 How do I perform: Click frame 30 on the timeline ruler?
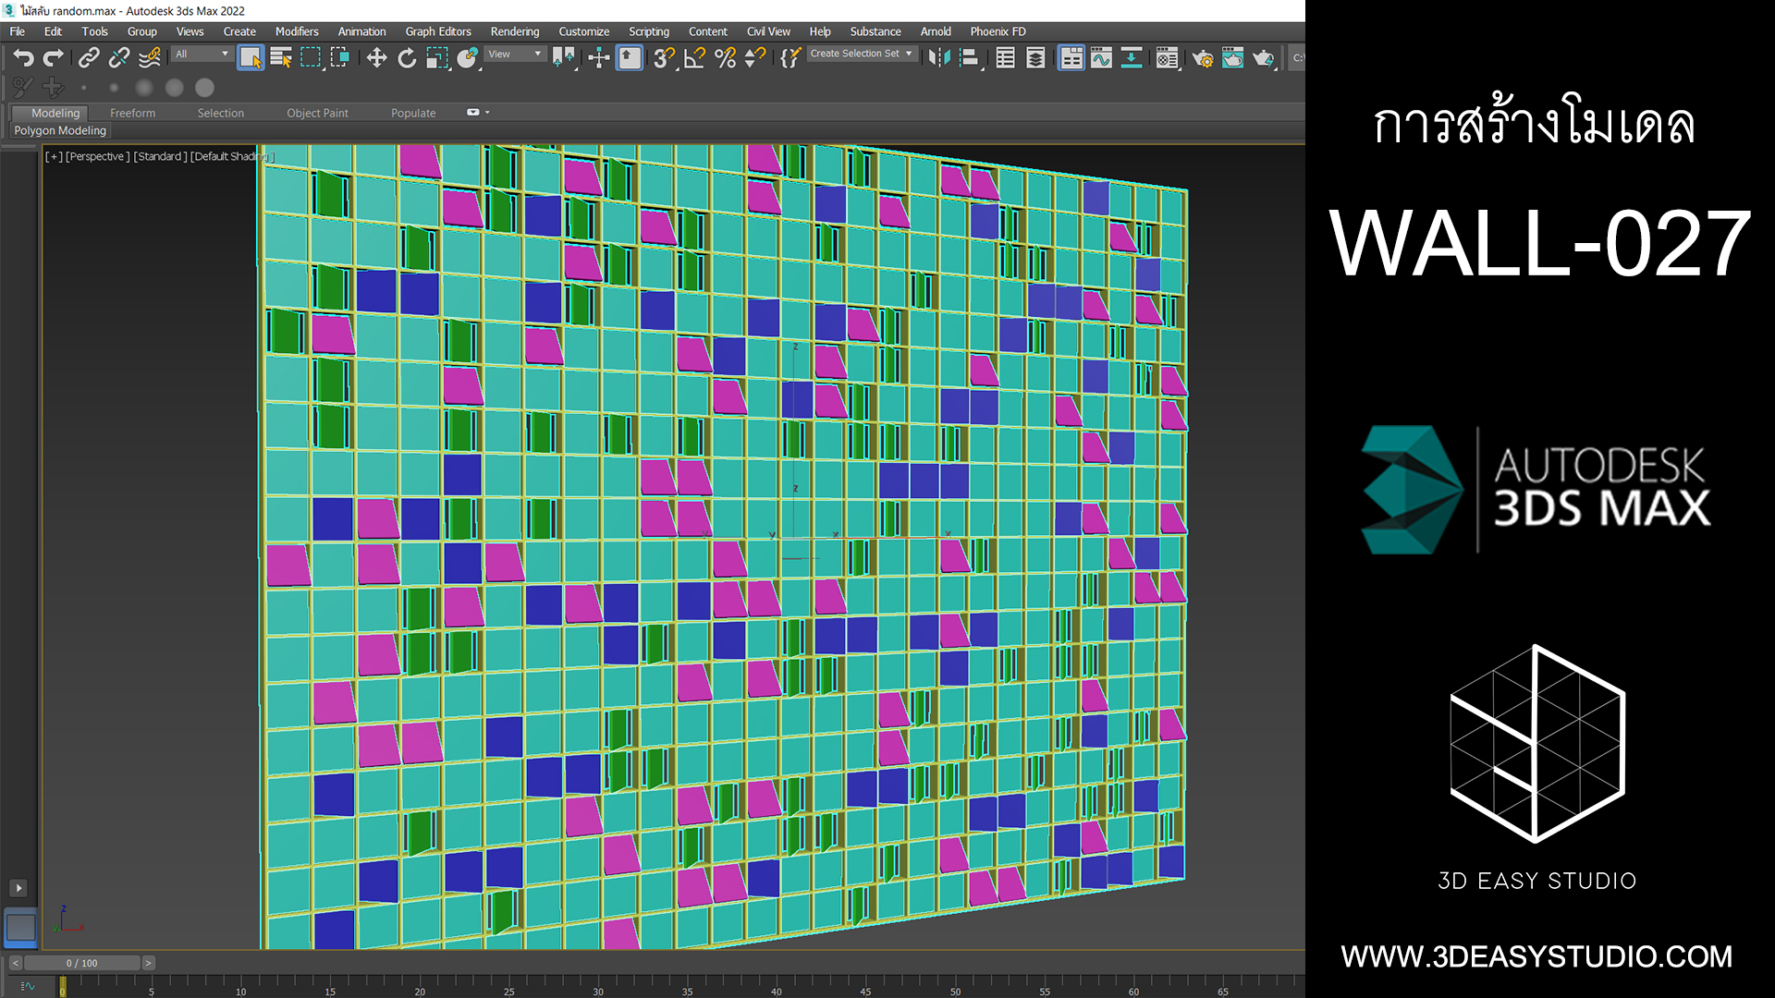coord(597,983)
